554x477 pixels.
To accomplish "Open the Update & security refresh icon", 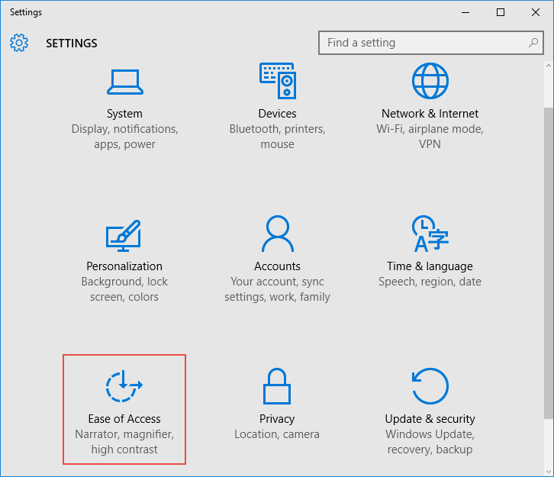I will pyautogui.click(x=430, y=386).
